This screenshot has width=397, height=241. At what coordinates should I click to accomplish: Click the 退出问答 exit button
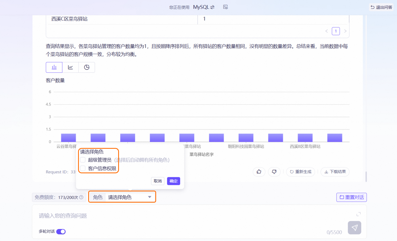pyautogui.click(x=381, y=7)
